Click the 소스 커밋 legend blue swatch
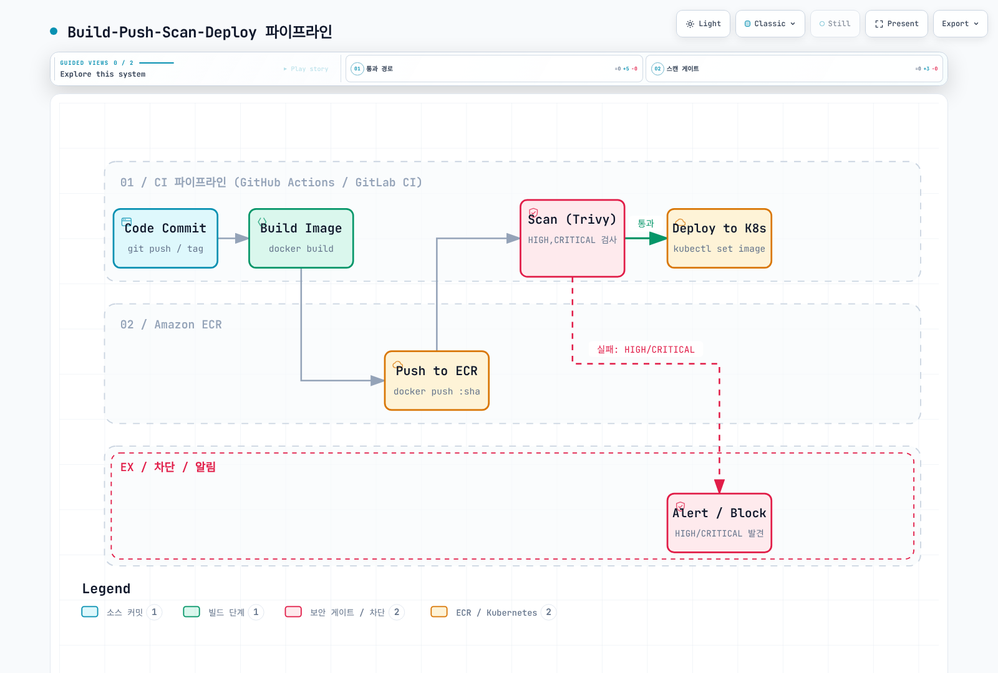The height and width of the screenshot is (673, 998). click(x=90, y=612)
